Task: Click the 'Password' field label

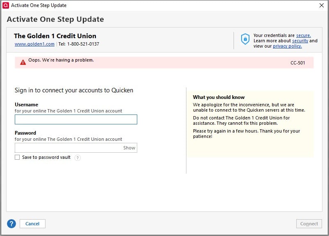Action: [25, 133]
